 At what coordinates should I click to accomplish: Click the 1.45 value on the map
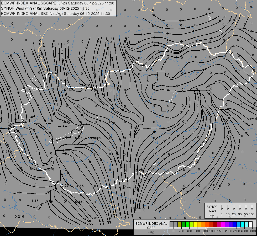tap(35, 201)
